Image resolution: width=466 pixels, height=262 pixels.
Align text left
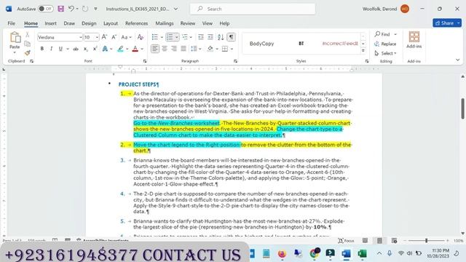155,49
